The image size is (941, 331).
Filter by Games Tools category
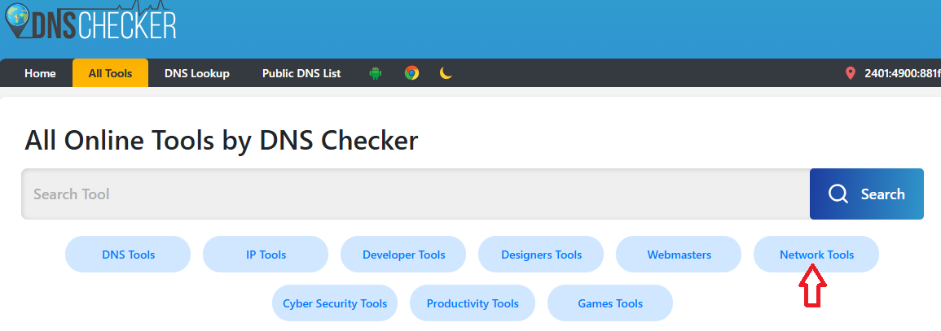tap(610, 303)
